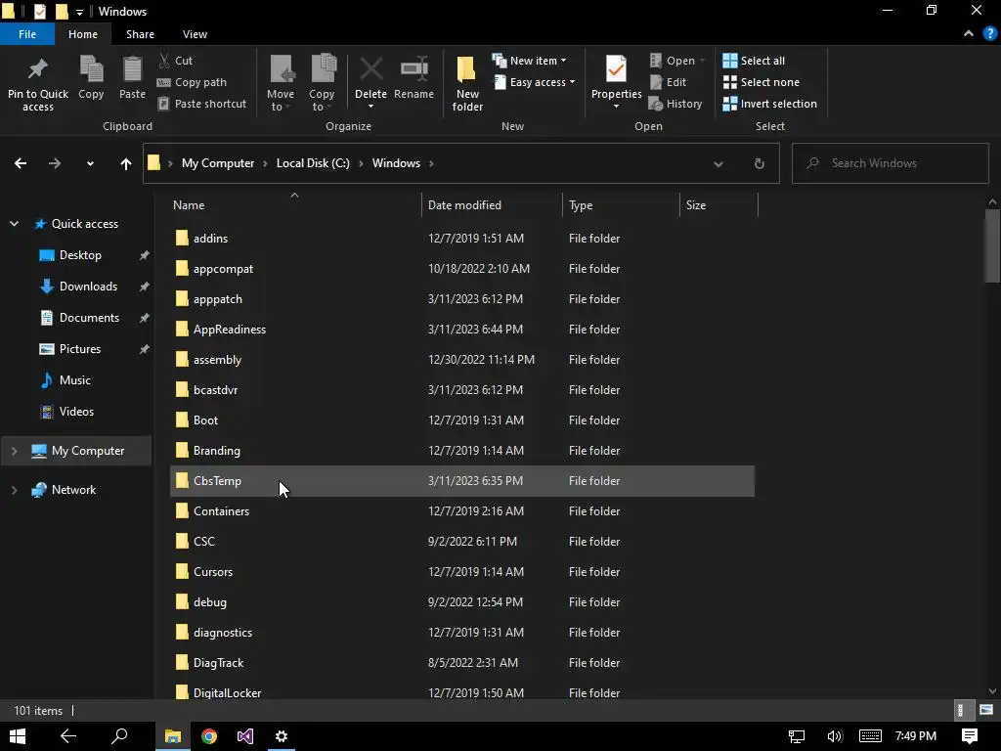Open Documents in Quick access
Image resolution: width=1001 pixels, height=751 pixels.
point(89,318)
